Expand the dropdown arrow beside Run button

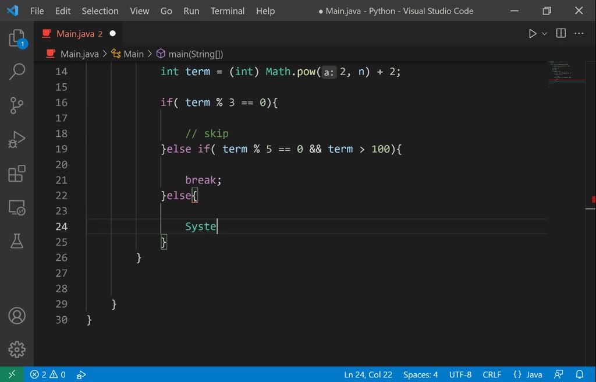(x=545, y=34)
